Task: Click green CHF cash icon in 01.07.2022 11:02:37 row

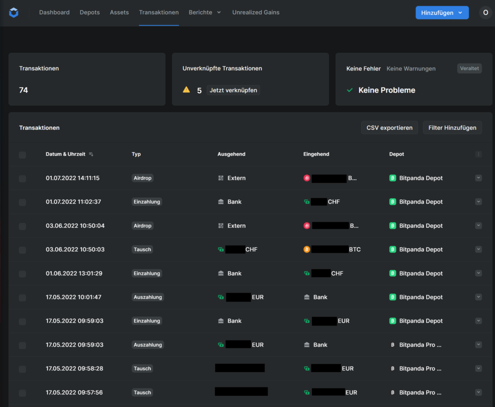Action: click(x=306, y=202)
